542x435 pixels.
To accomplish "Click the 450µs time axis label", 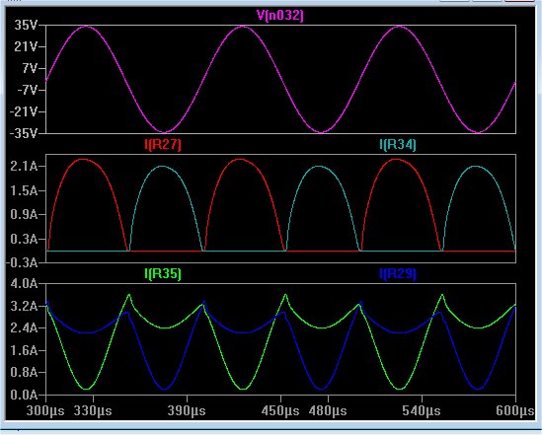I will pos(280,410).
